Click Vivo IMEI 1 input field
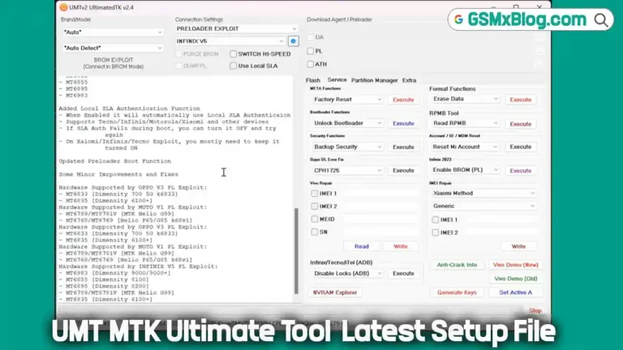 point(380,194)
